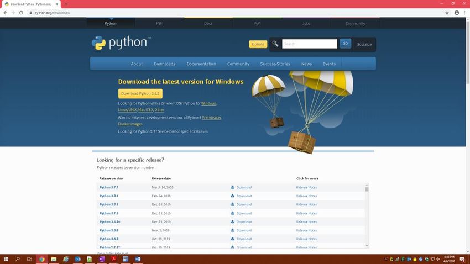Go back with the browser back arrow
470x264 pixels.
(6, 13)
